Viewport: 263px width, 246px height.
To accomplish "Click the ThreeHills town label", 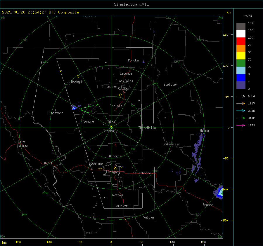I will click(147, 128).
